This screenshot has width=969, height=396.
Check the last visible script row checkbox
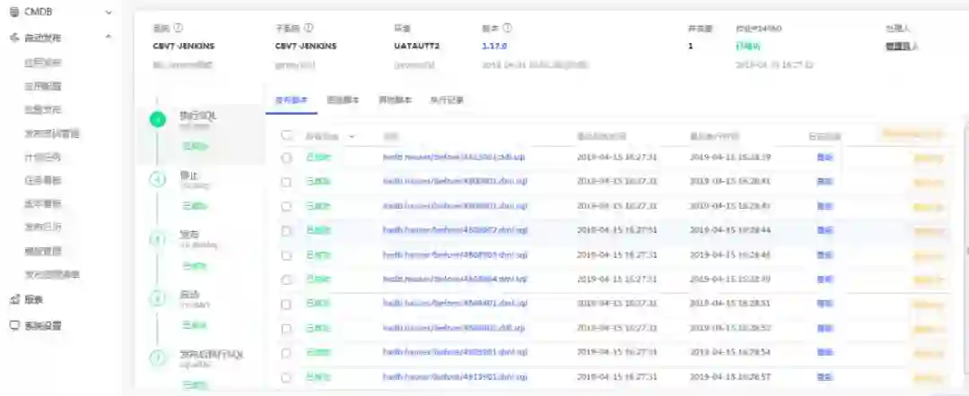pyautogui.click(x=286, y=378)
